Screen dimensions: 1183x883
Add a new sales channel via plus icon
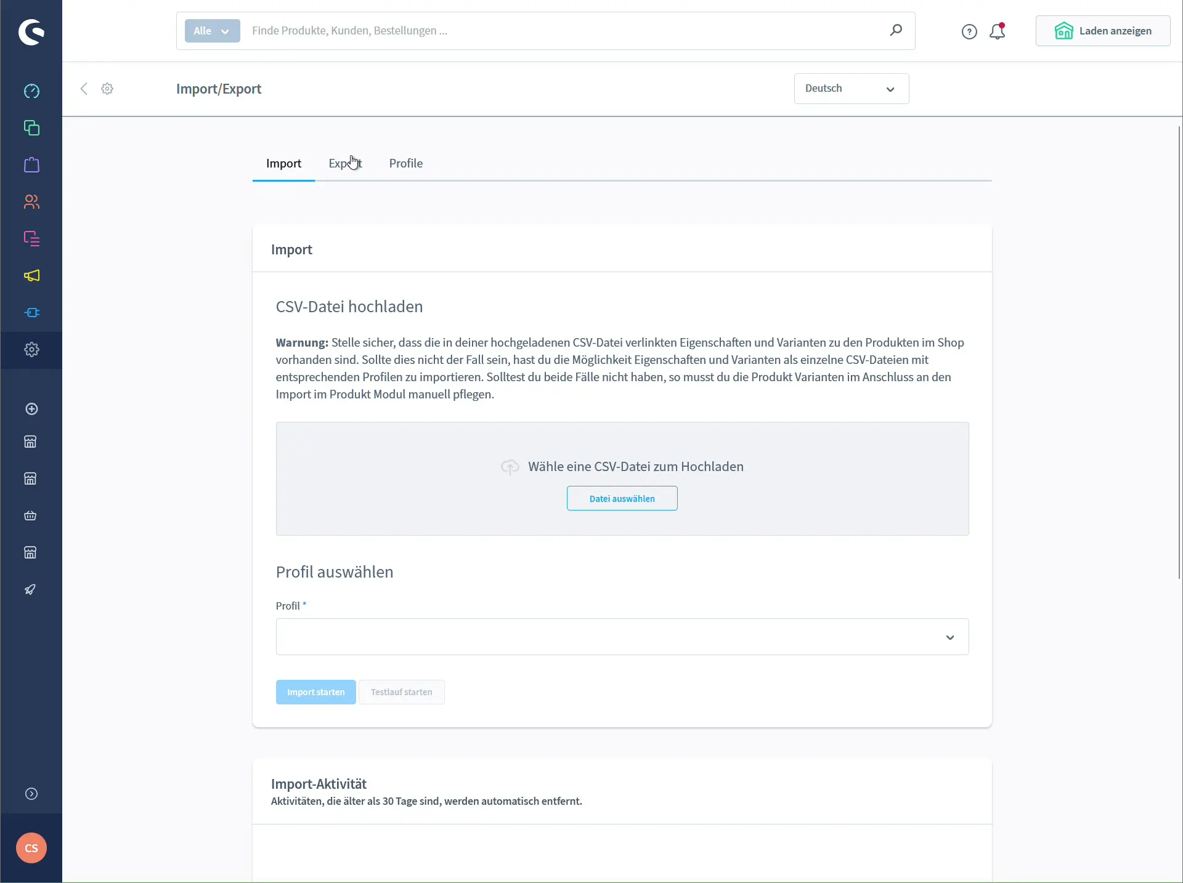click(x=31, y=408)
